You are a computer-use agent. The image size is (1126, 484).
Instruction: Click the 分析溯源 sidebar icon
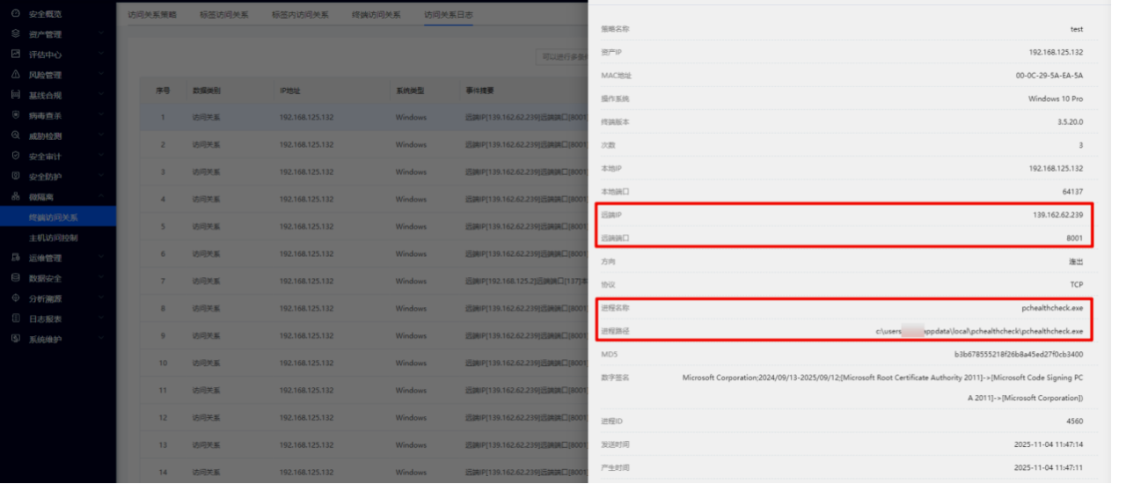tap(16, 298)
